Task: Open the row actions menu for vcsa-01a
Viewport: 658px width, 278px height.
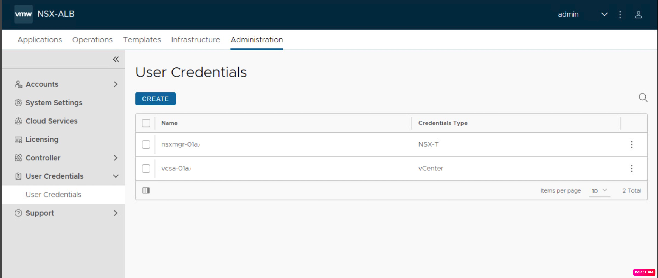Action: click(632, 169)
